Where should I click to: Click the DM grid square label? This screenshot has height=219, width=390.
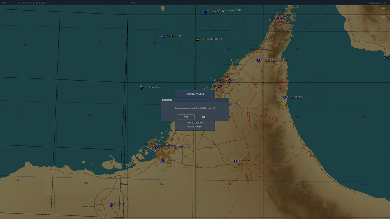click(x=297, y=184)
